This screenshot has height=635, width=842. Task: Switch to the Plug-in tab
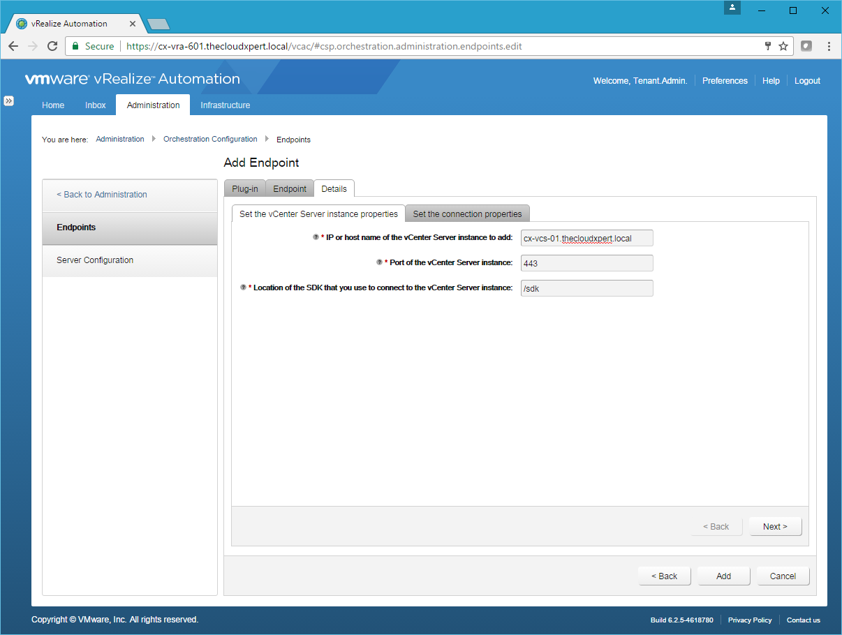coord(245,189)
